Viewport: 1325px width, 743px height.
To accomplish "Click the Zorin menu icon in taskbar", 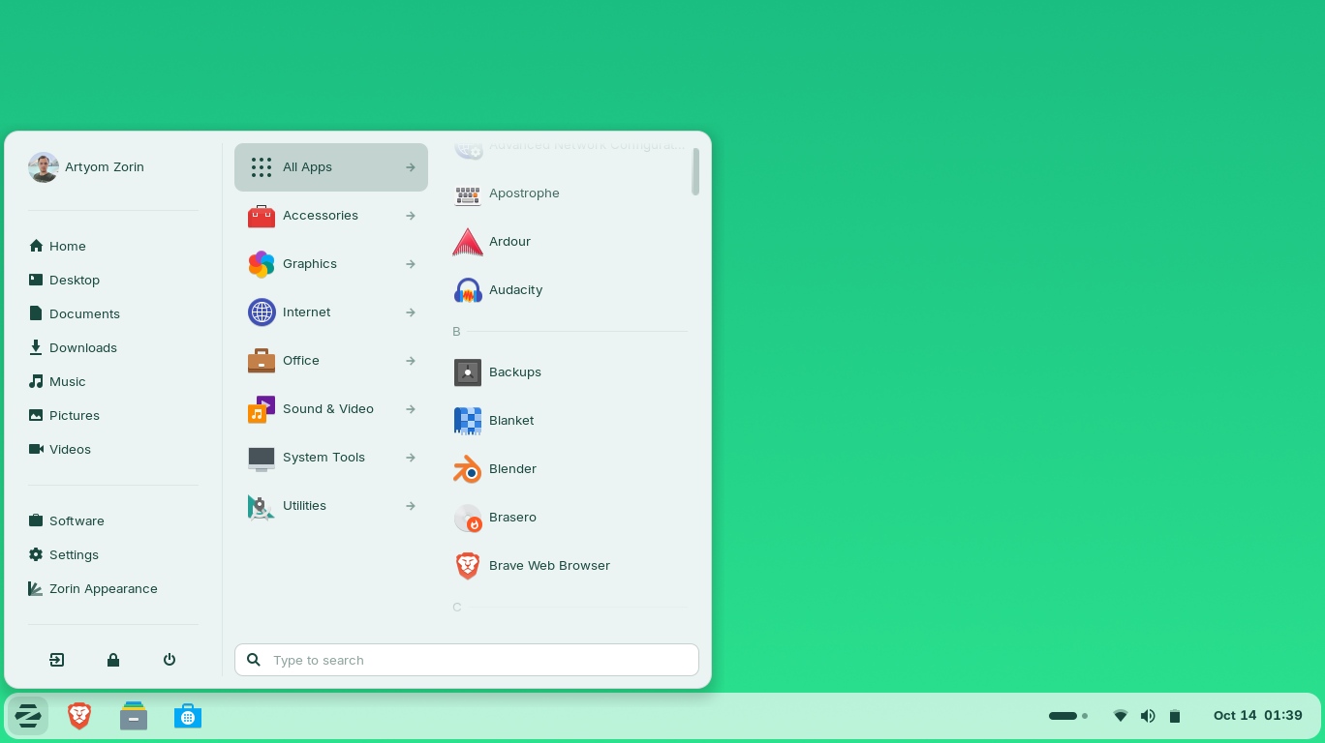I will click(x=28, y=716).
